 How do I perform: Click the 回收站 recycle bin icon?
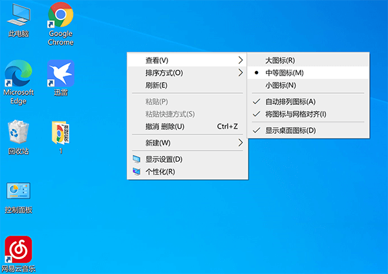coord(19,133)
